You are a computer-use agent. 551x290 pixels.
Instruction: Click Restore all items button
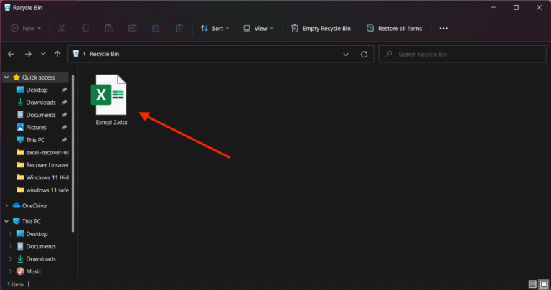click(x=394, y=29)
